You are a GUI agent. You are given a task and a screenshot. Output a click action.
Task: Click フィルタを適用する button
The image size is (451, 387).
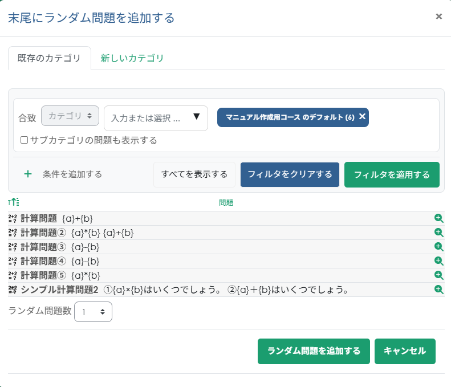[x=392, y=174]
